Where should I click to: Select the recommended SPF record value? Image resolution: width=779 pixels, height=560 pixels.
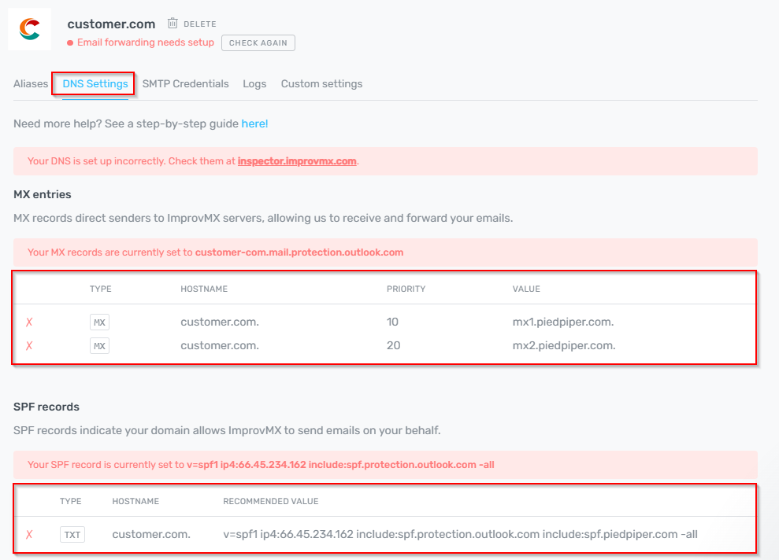pyautogui.click(x=460, y=535)
